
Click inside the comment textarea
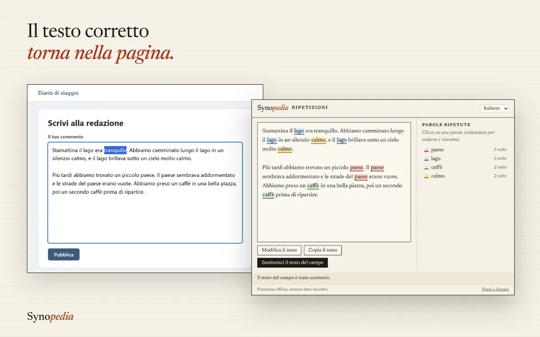(145, 193)
